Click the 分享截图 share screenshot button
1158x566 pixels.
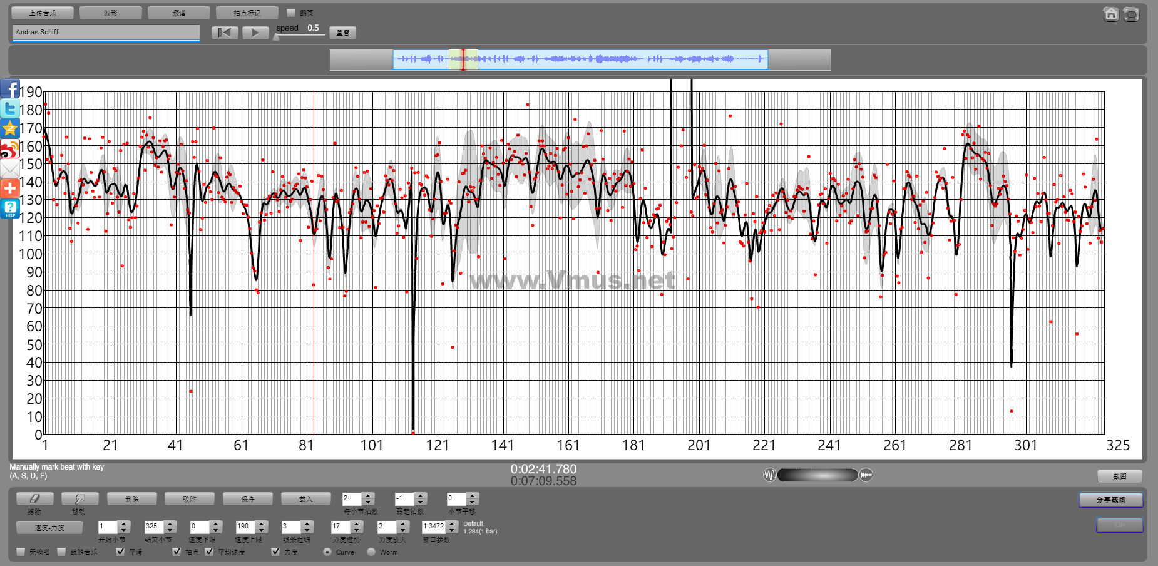click(1110, 500)
